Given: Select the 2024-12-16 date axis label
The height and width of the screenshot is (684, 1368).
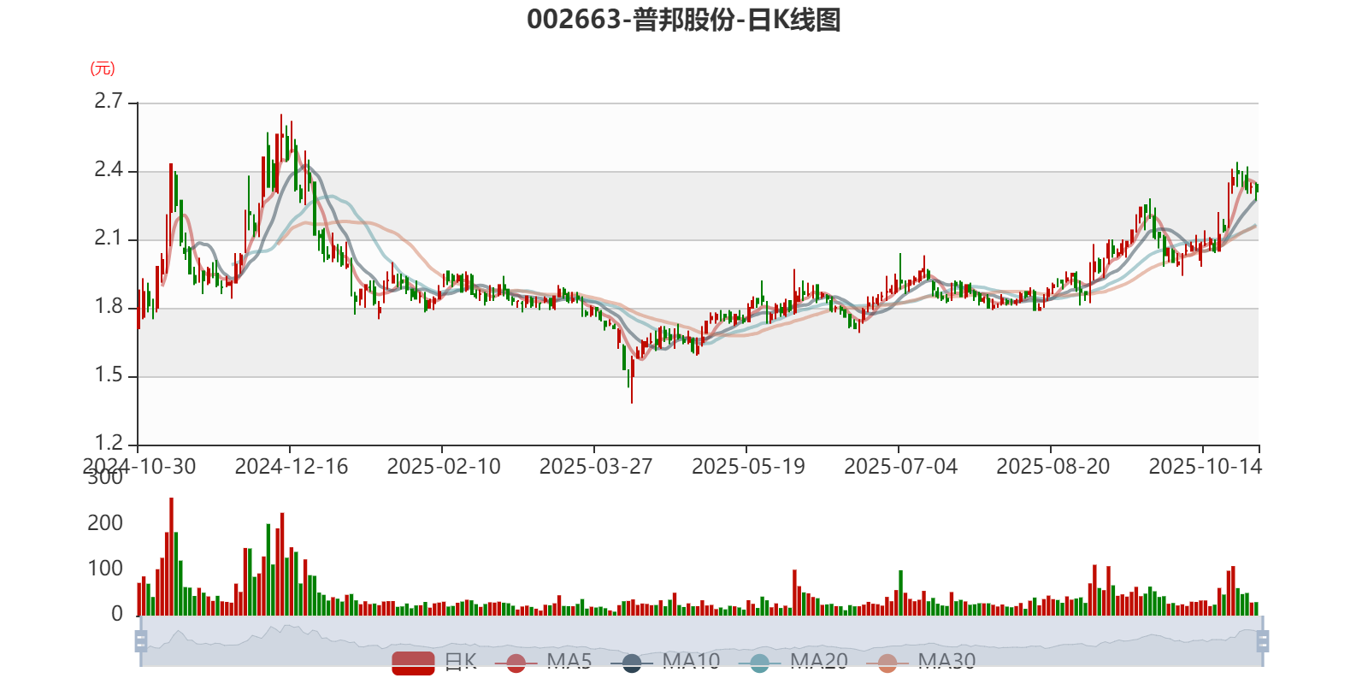Looking at the screenshot, I should [x=292, y=467].
